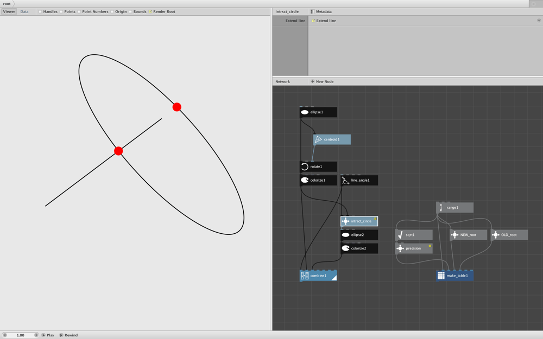
Task: Click the ellipse1 node label
Action: (x=317, y=112)
